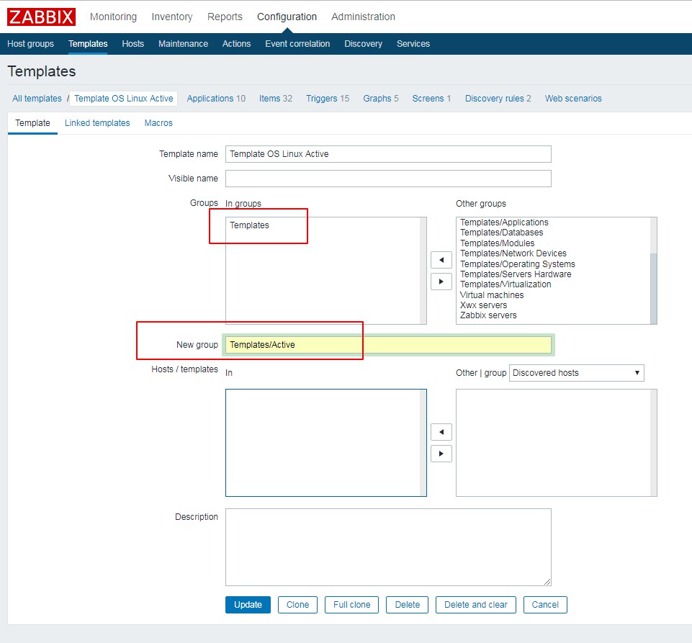
Task: Switch to the Linked templates tab
Action: [x=97, y=123]
